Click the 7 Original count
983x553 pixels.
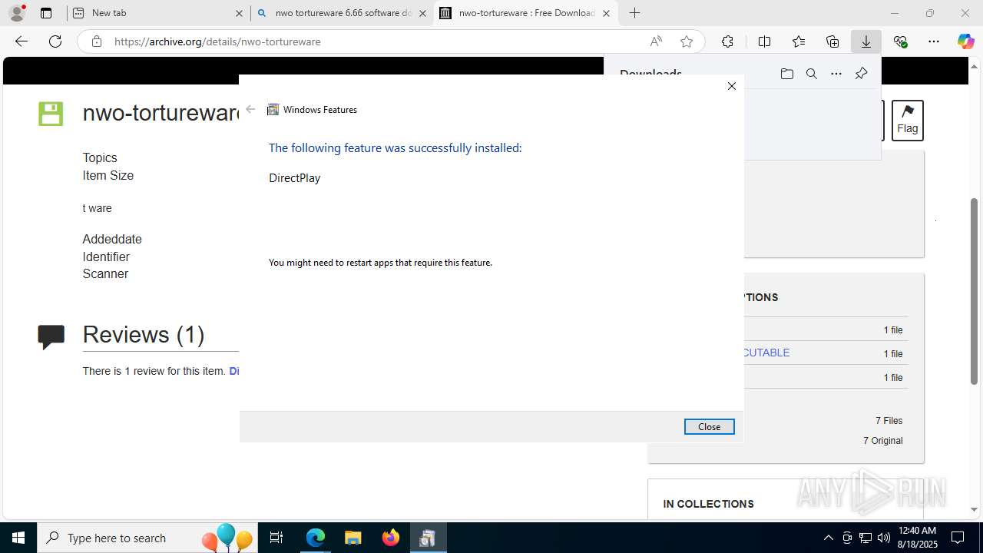tap(883, 441)
